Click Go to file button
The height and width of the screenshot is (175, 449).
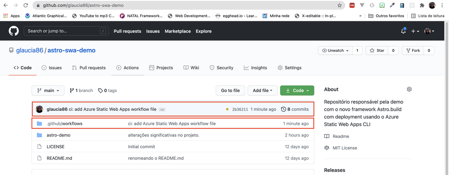230,90
